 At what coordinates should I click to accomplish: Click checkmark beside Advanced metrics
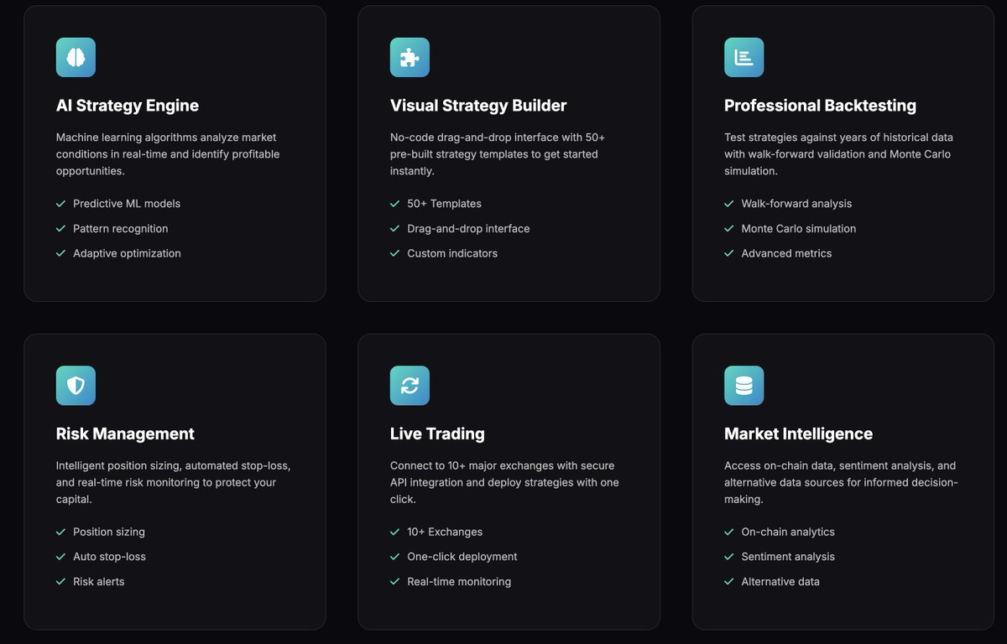coord(728,253)
